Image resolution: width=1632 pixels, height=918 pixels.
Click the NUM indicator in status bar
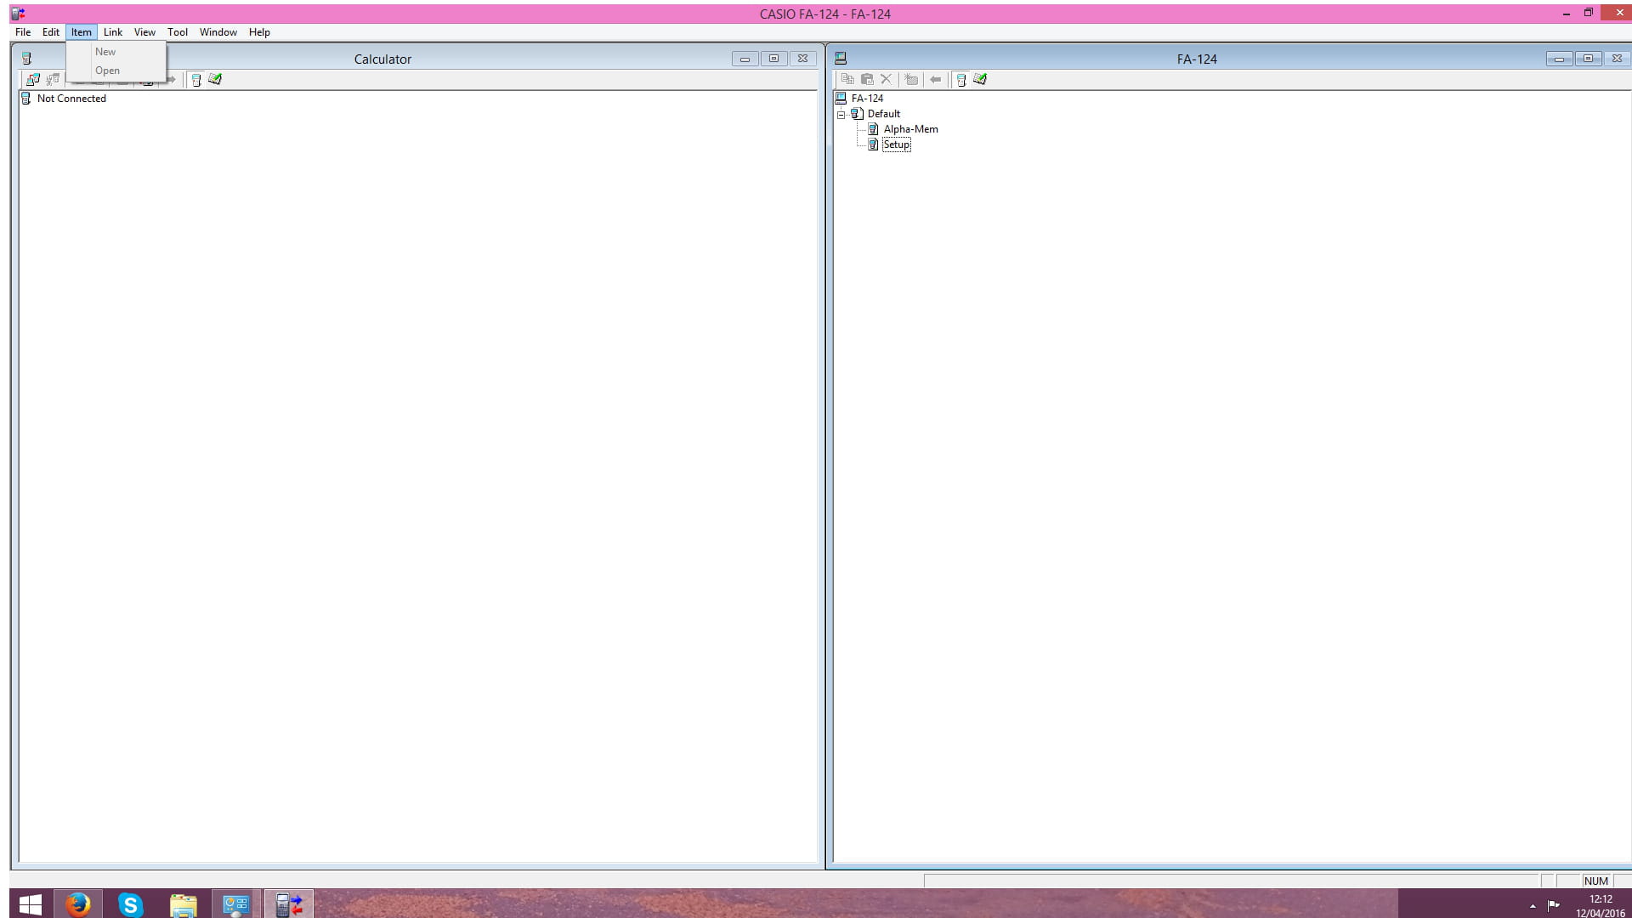[x=1595, y=881]
